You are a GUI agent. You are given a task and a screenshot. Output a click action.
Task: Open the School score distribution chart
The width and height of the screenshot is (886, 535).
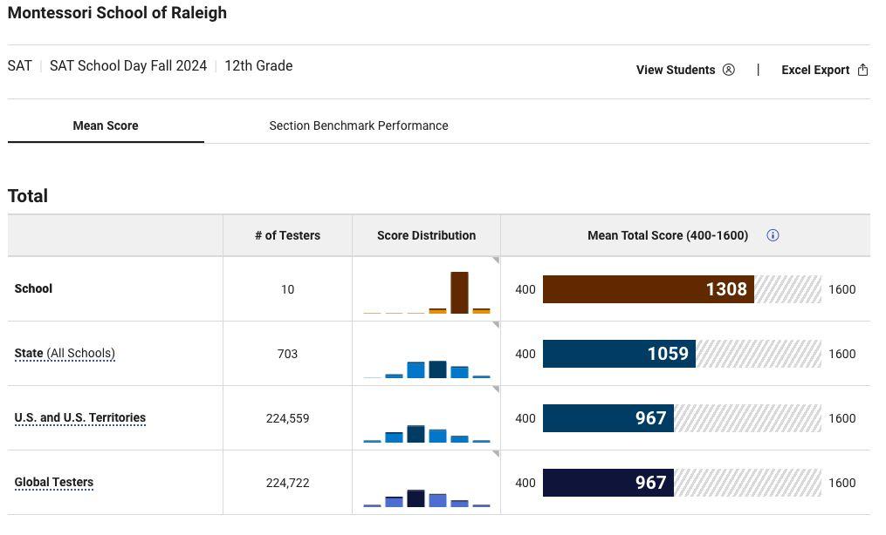(x=427, y=293)
